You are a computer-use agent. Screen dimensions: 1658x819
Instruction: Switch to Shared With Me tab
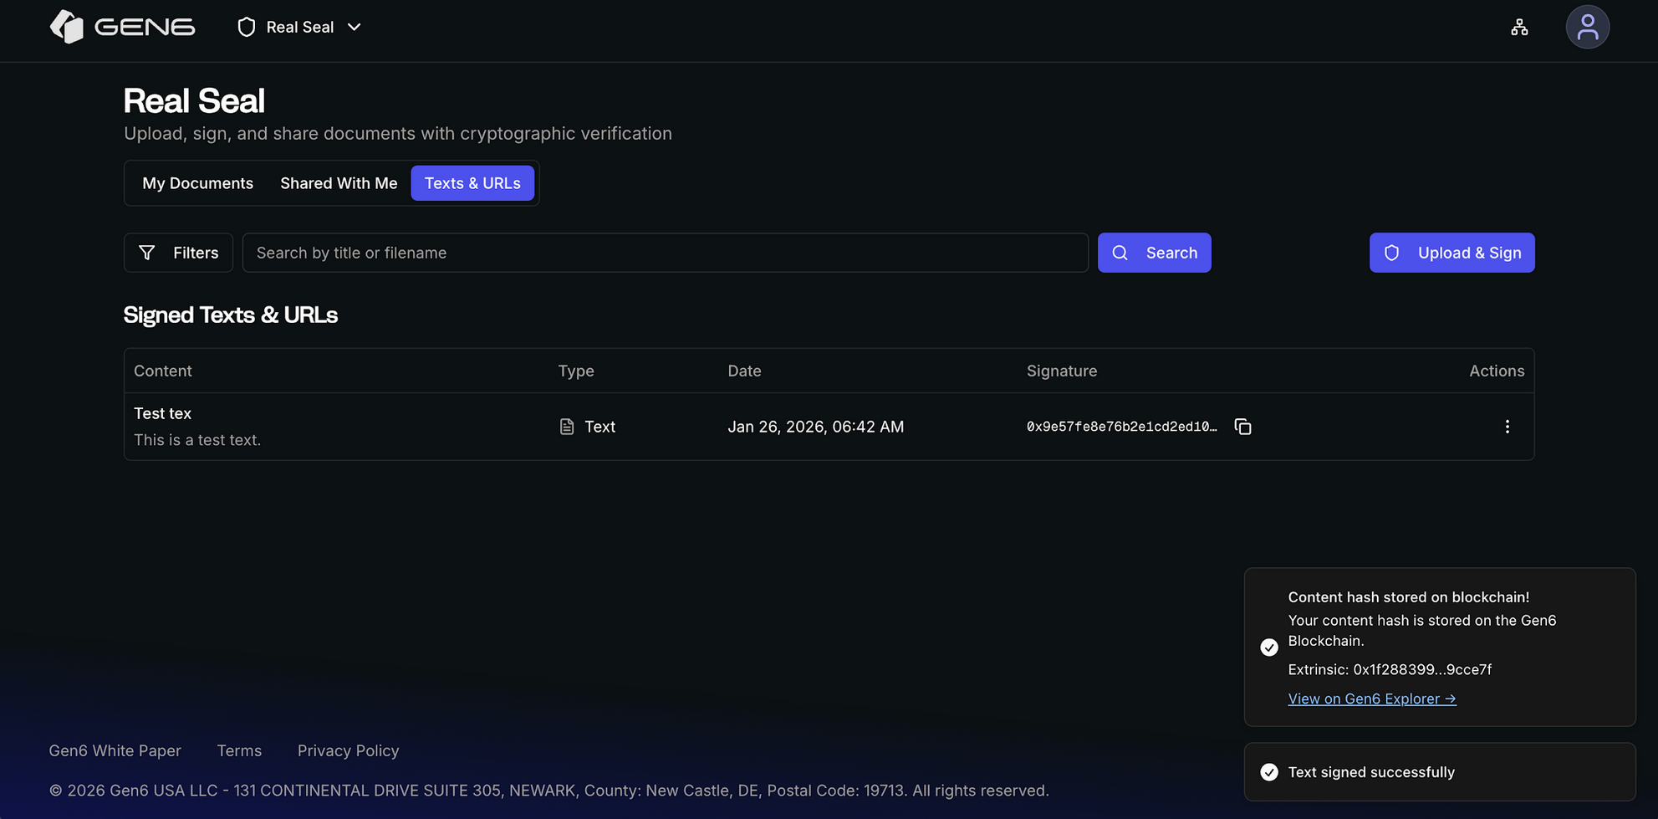coord(339,183)
